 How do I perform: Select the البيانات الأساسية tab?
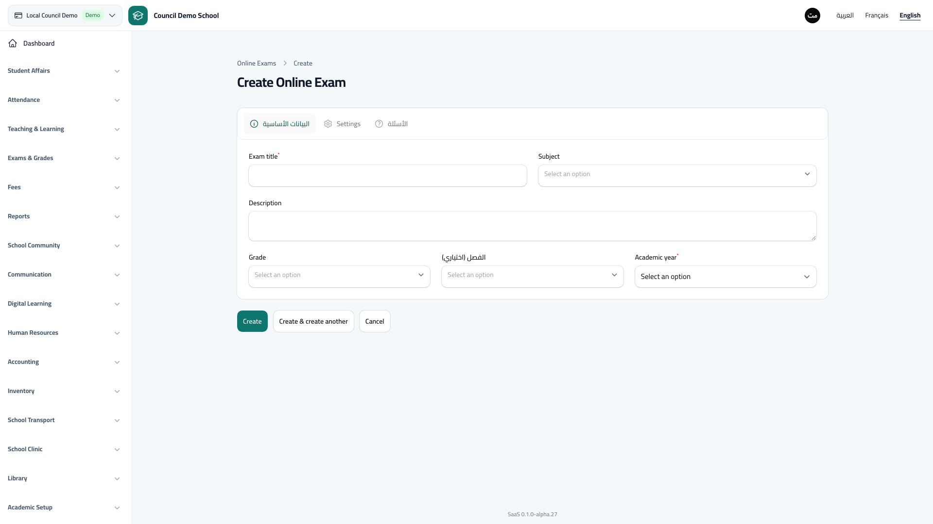click(x=279, y=124)
